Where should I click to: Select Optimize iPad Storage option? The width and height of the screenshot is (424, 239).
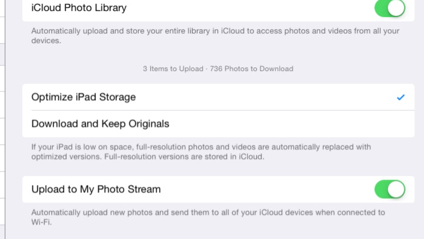click(x=84, y=97)
